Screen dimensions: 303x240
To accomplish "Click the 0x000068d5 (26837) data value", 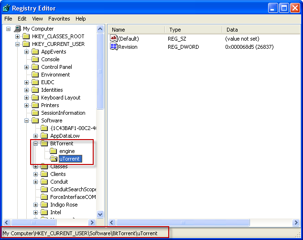I will 249,47.
